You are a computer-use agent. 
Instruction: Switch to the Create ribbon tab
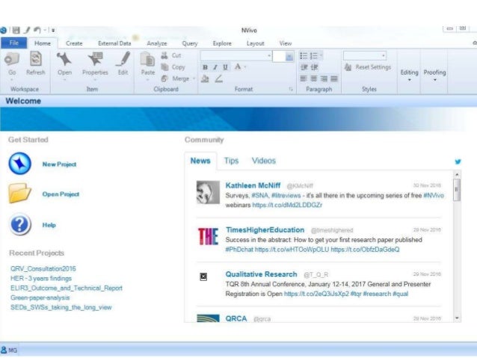pos(74,43)
